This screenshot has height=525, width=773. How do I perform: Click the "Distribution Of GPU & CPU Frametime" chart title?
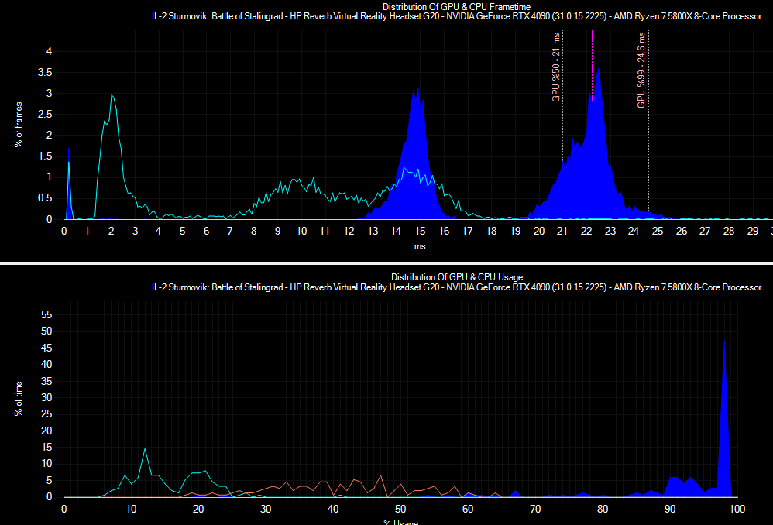pyautogui.click(x=456, y=6)
